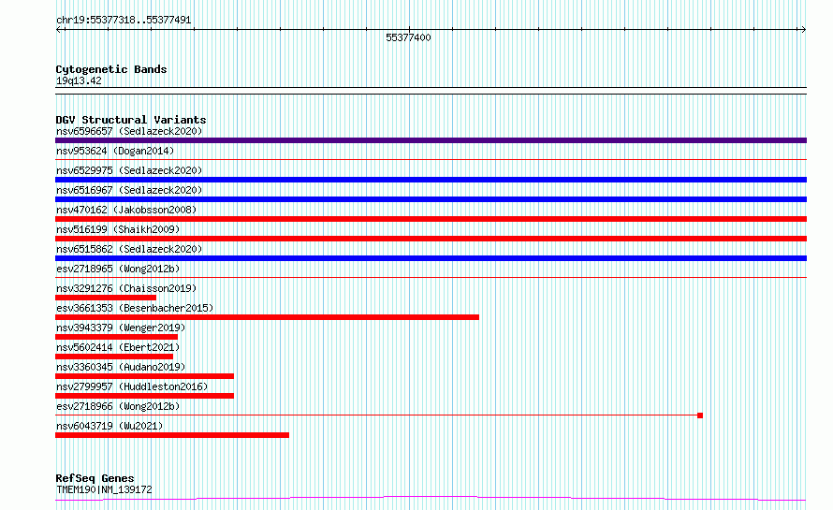Open the nsv470162 (Jakobsson2008) label
The height and width of the screenshot is (510, 833).
pyautogui.click(x=126, y=210)
